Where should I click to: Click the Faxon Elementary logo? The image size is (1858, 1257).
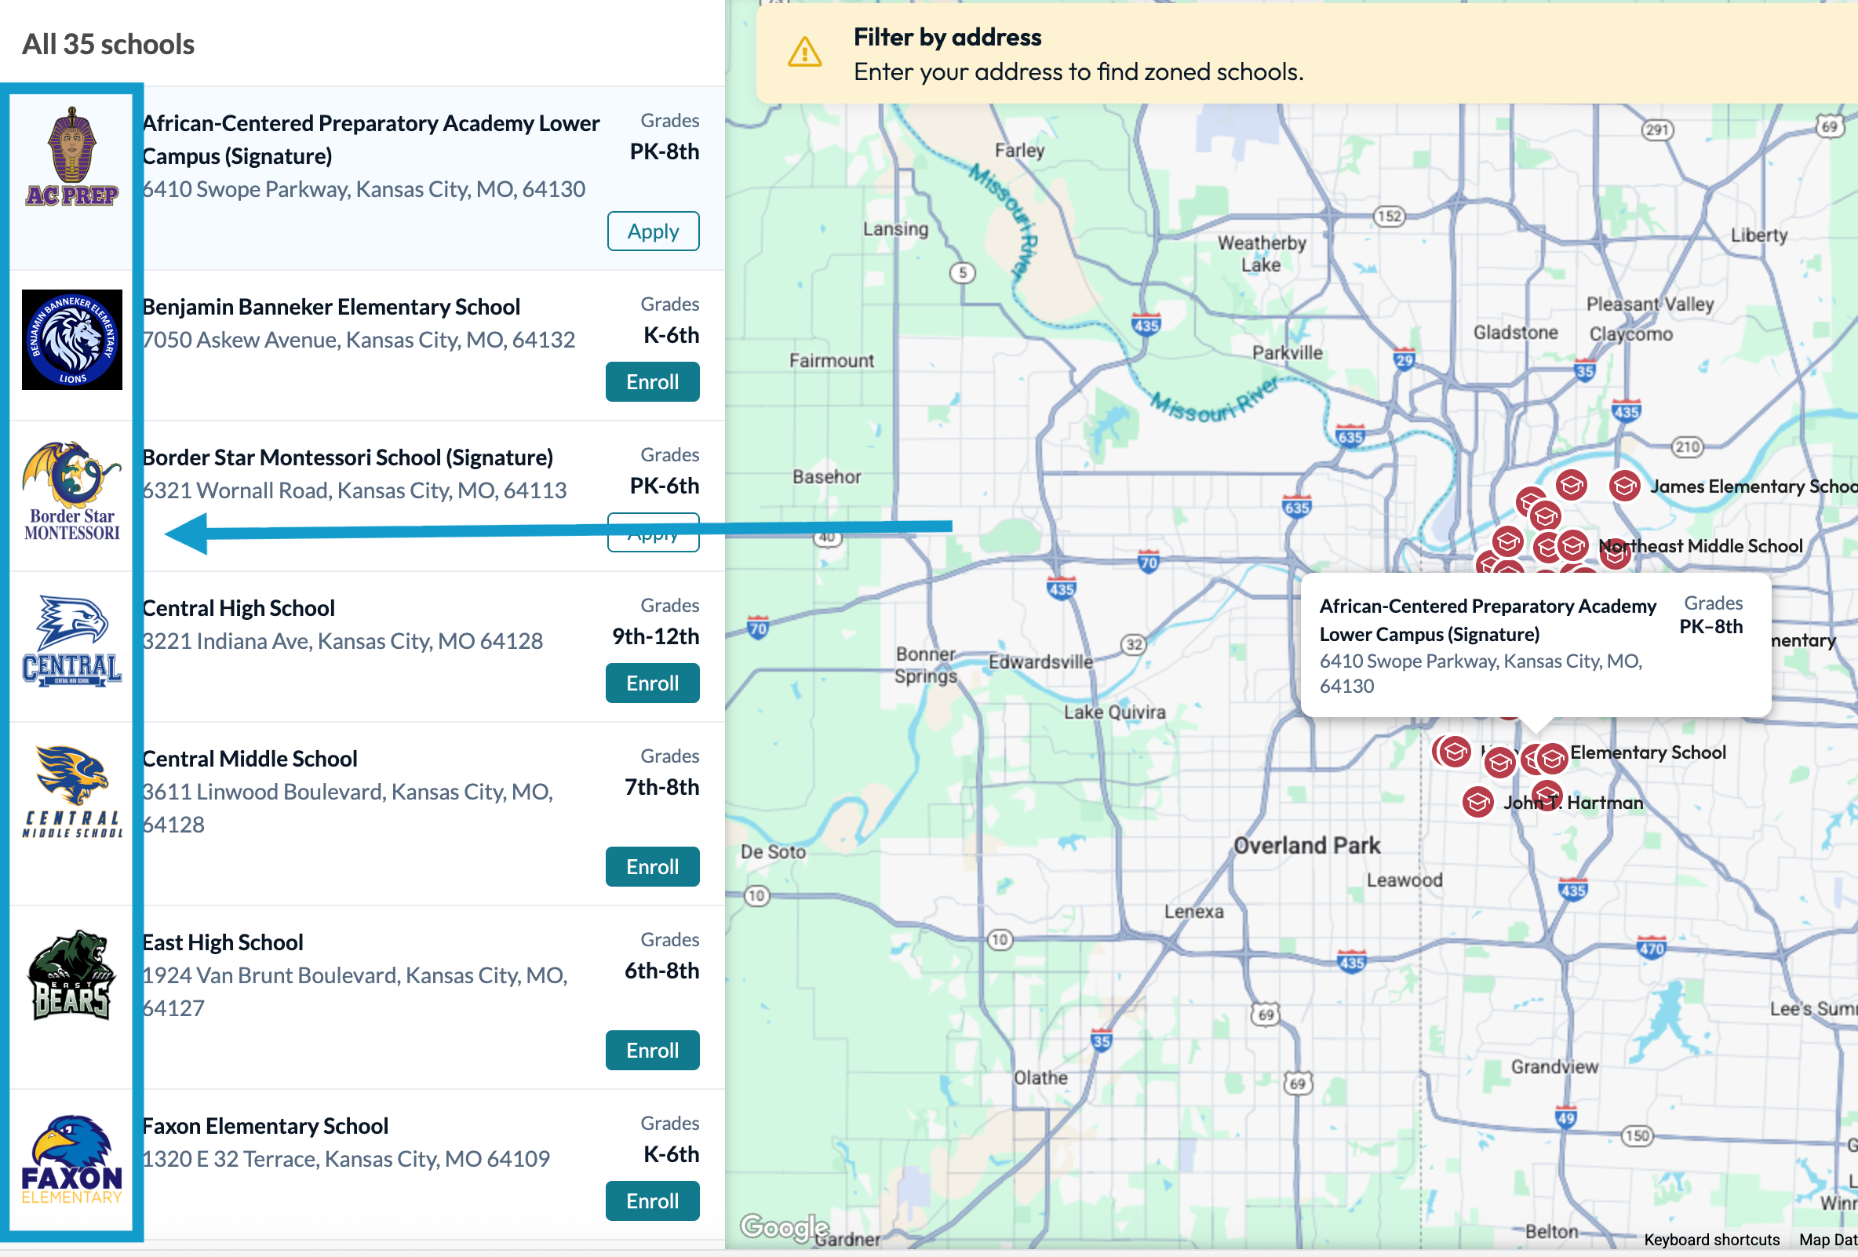(x=72, y=1159)
